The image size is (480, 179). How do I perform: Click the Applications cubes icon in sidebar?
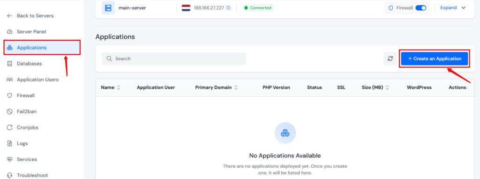10,48
